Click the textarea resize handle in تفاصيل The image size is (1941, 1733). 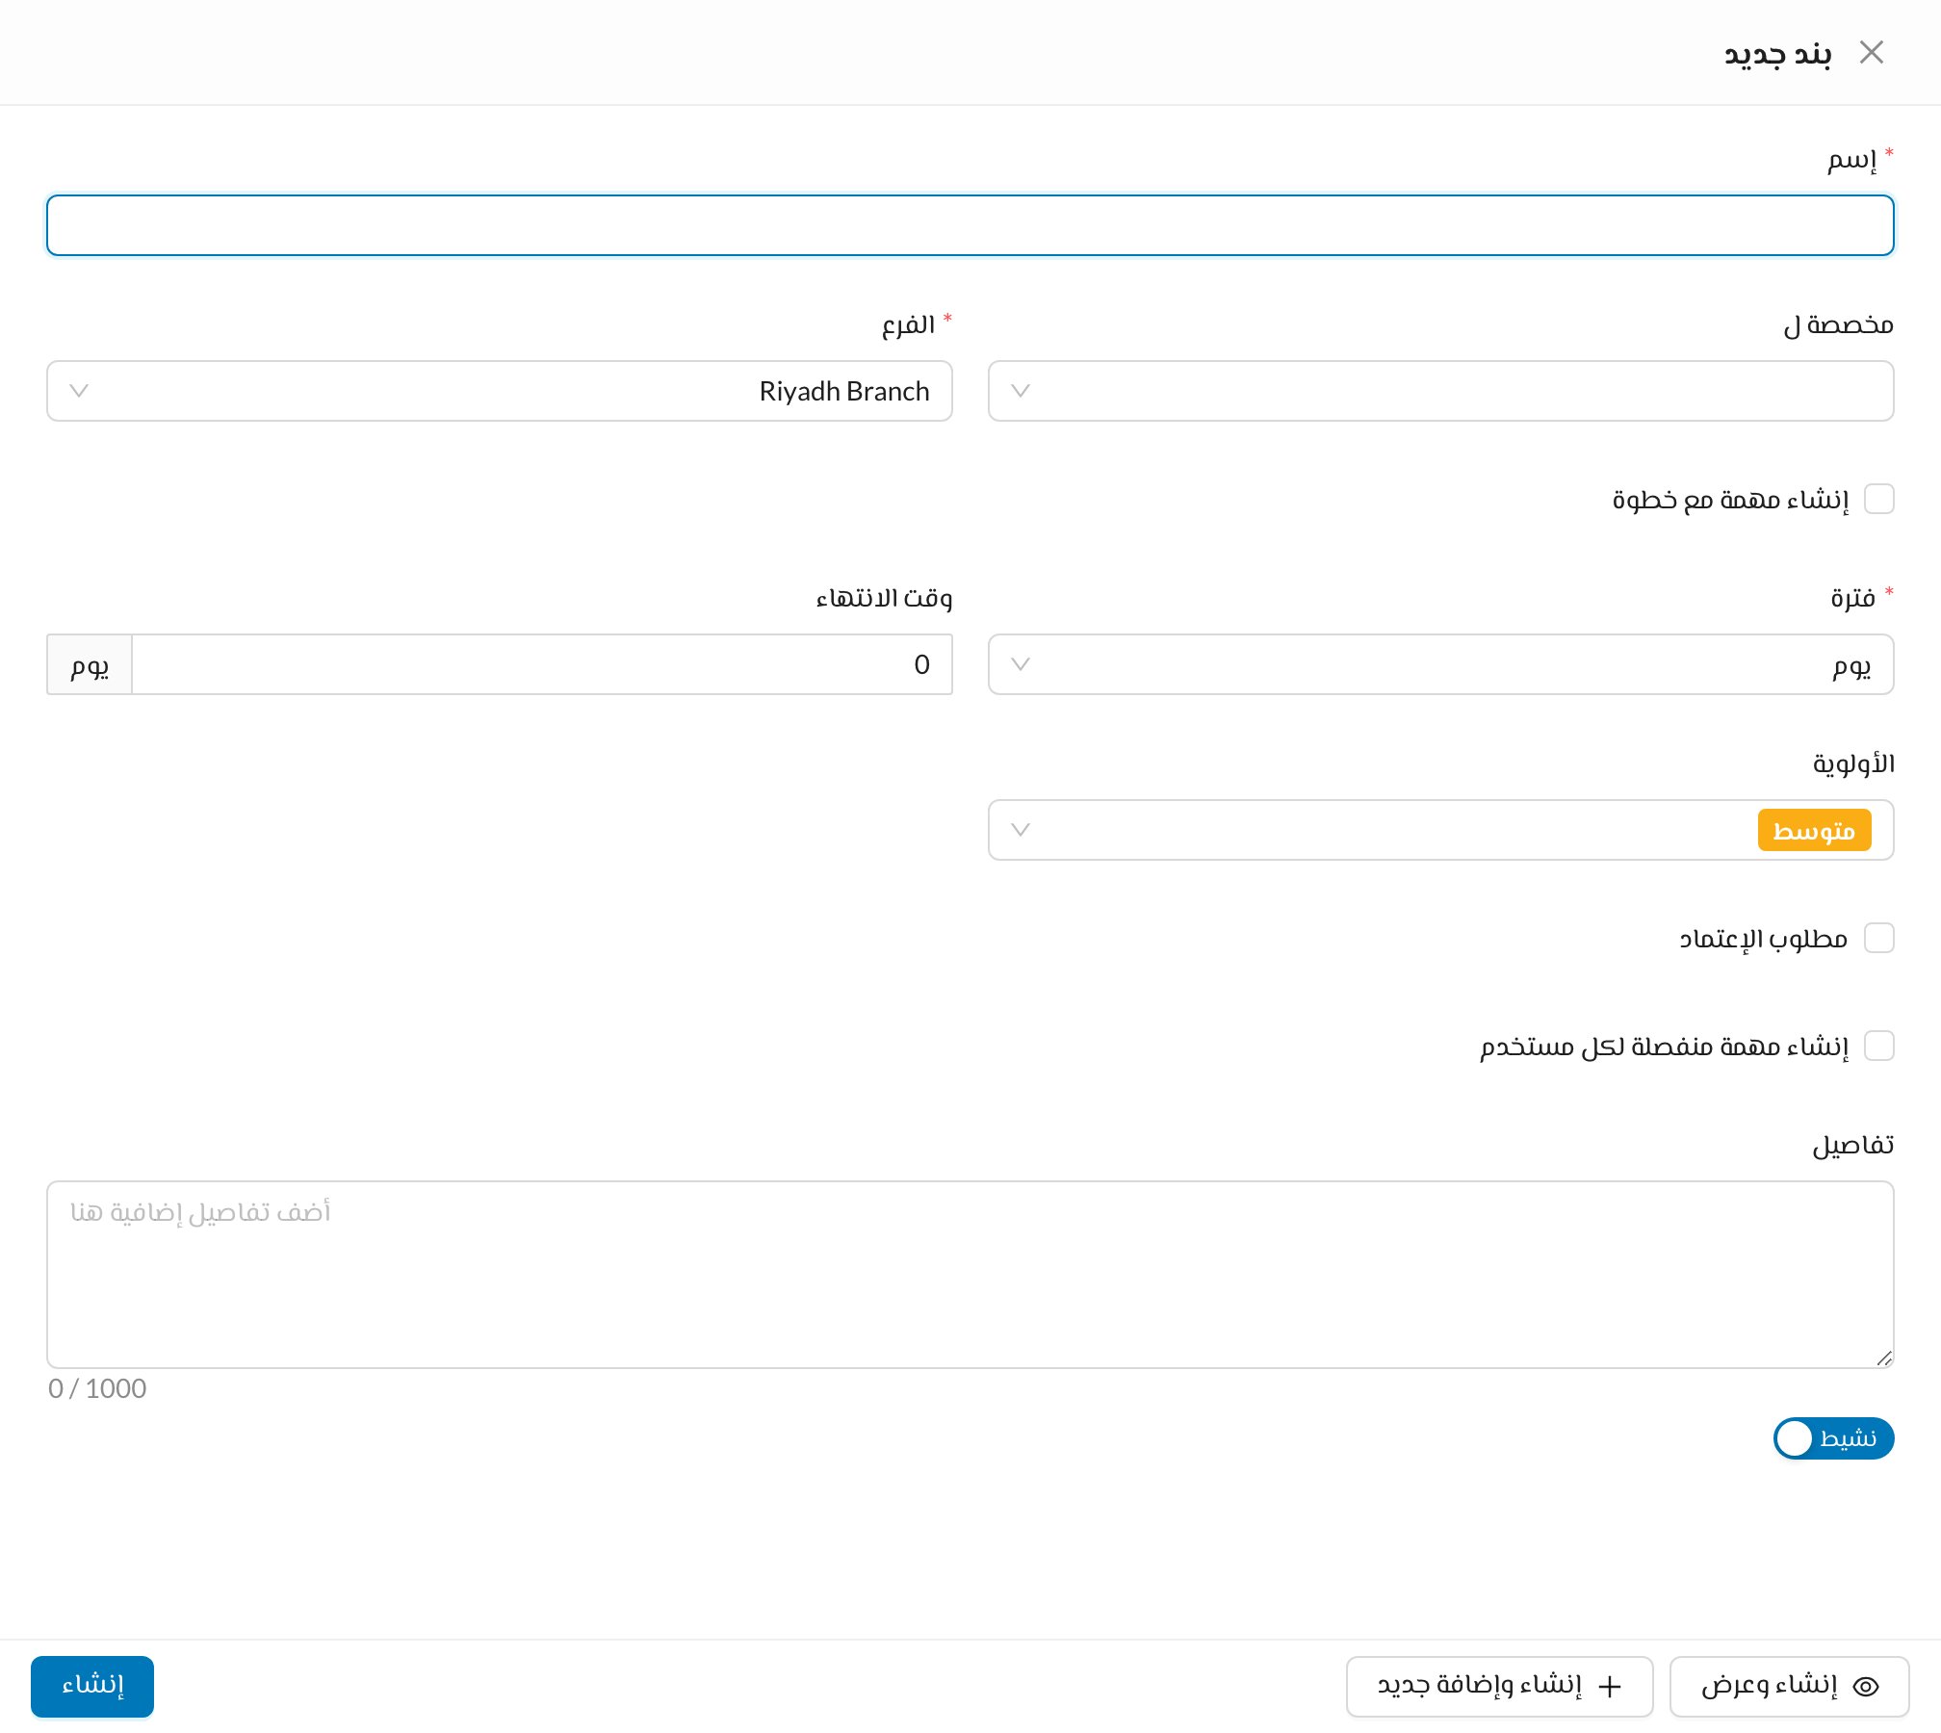1884,1358
